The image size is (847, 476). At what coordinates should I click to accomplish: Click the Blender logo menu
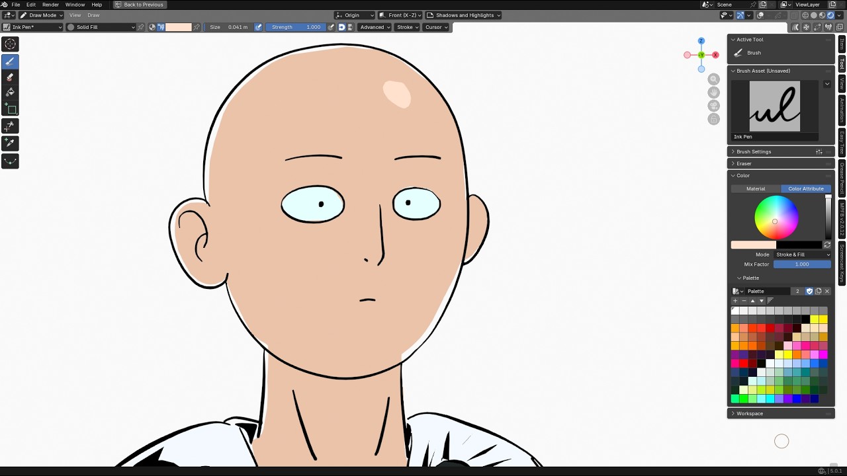click(5, 5)
